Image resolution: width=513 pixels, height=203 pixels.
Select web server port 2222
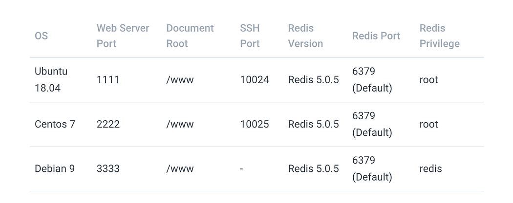108,124
